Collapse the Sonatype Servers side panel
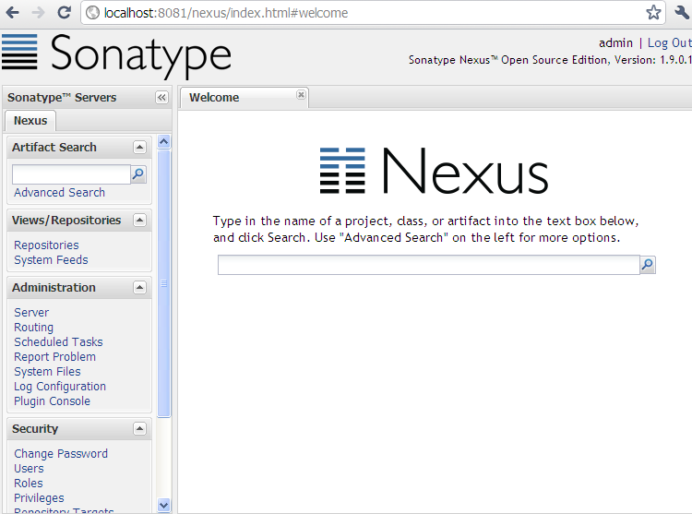This screenshot has height=514, width=692. (x=161, y=97)
